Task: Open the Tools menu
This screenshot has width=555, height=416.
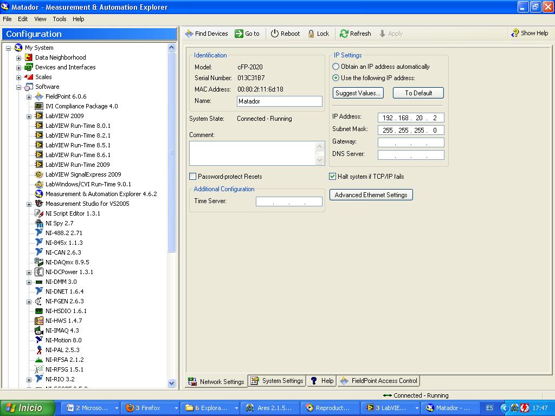Action: pyautogui.click(x=60, y=19)
